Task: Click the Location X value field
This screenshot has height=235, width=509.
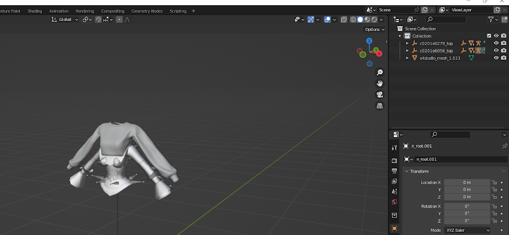Action: (467, 182)
